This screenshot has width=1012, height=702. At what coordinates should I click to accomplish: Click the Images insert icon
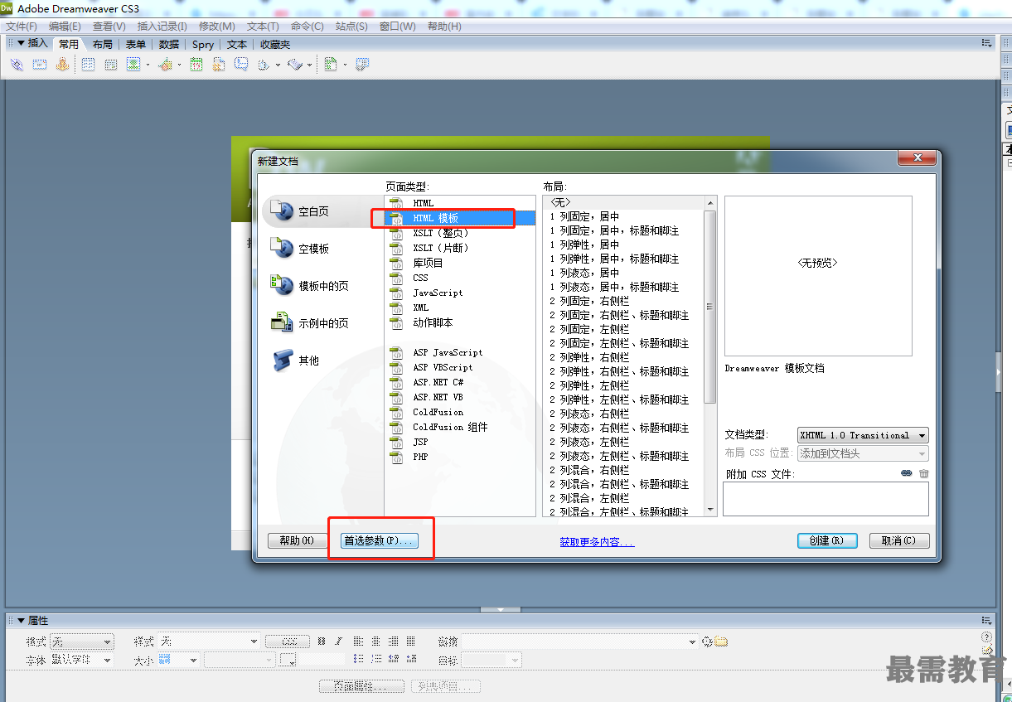pos(133,65)
